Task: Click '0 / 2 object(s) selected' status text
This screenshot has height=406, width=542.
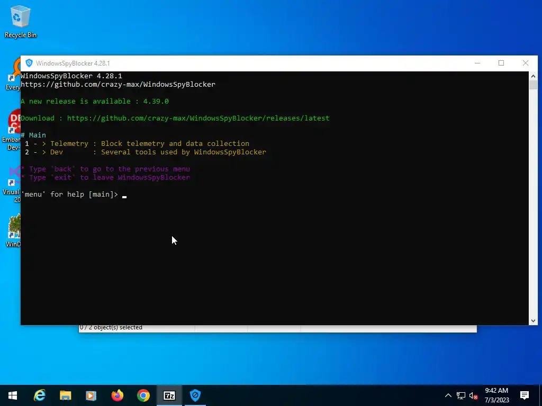Action: (111, 327)
